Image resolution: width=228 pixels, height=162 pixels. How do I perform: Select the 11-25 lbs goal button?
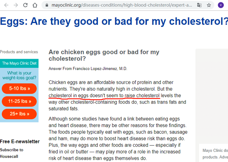point(19,101)
